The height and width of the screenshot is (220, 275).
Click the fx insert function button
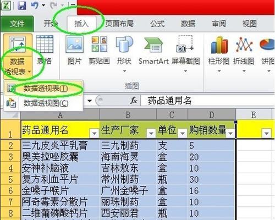(134, 101)
